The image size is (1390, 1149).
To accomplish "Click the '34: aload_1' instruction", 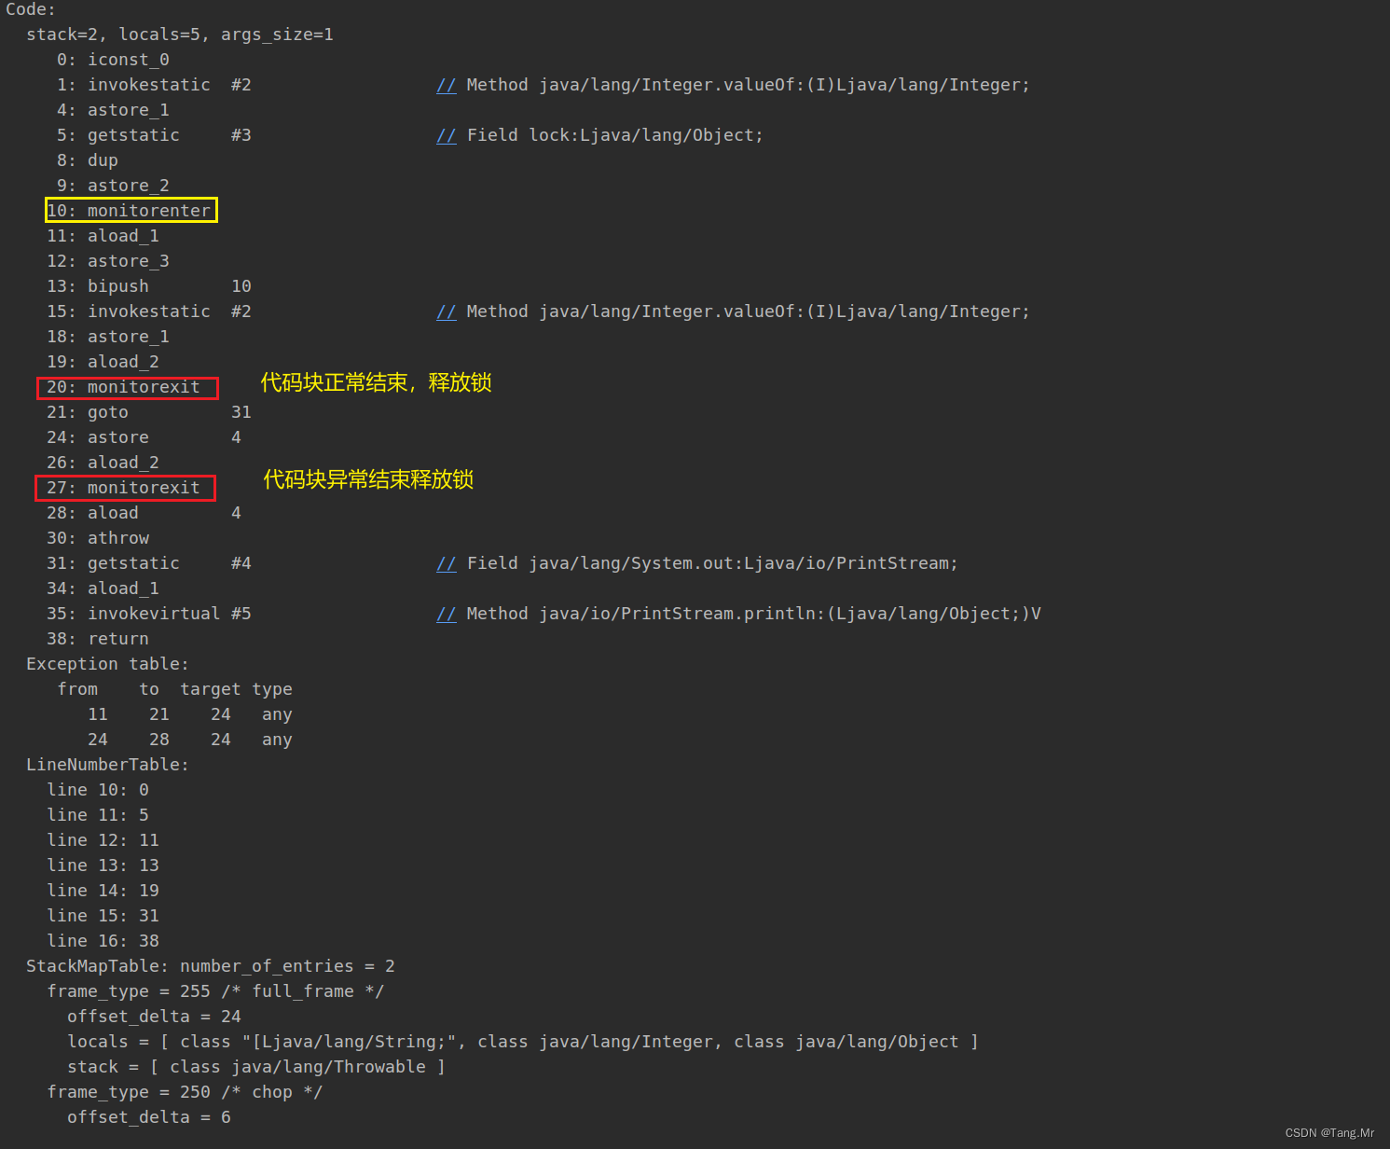I will pyautogui.click(x=103, y=588).
